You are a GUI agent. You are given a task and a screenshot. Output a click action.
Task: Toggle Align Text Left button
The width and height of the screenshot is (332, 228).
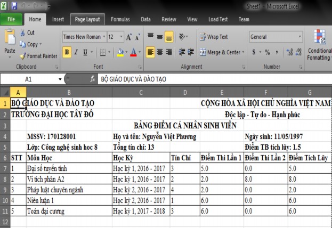point(150,52)
